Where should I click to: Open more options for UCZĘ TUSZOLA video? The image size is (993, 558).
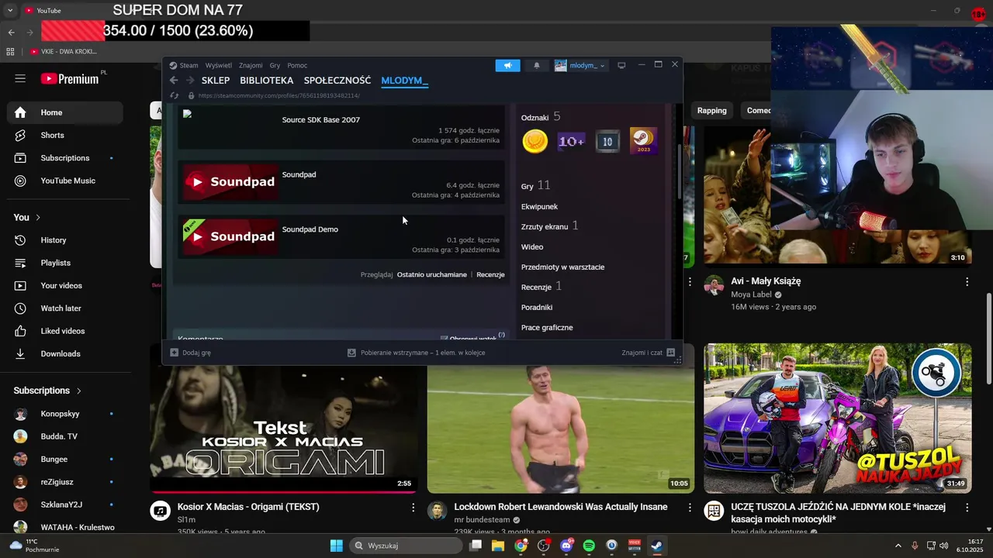[967, 507]
